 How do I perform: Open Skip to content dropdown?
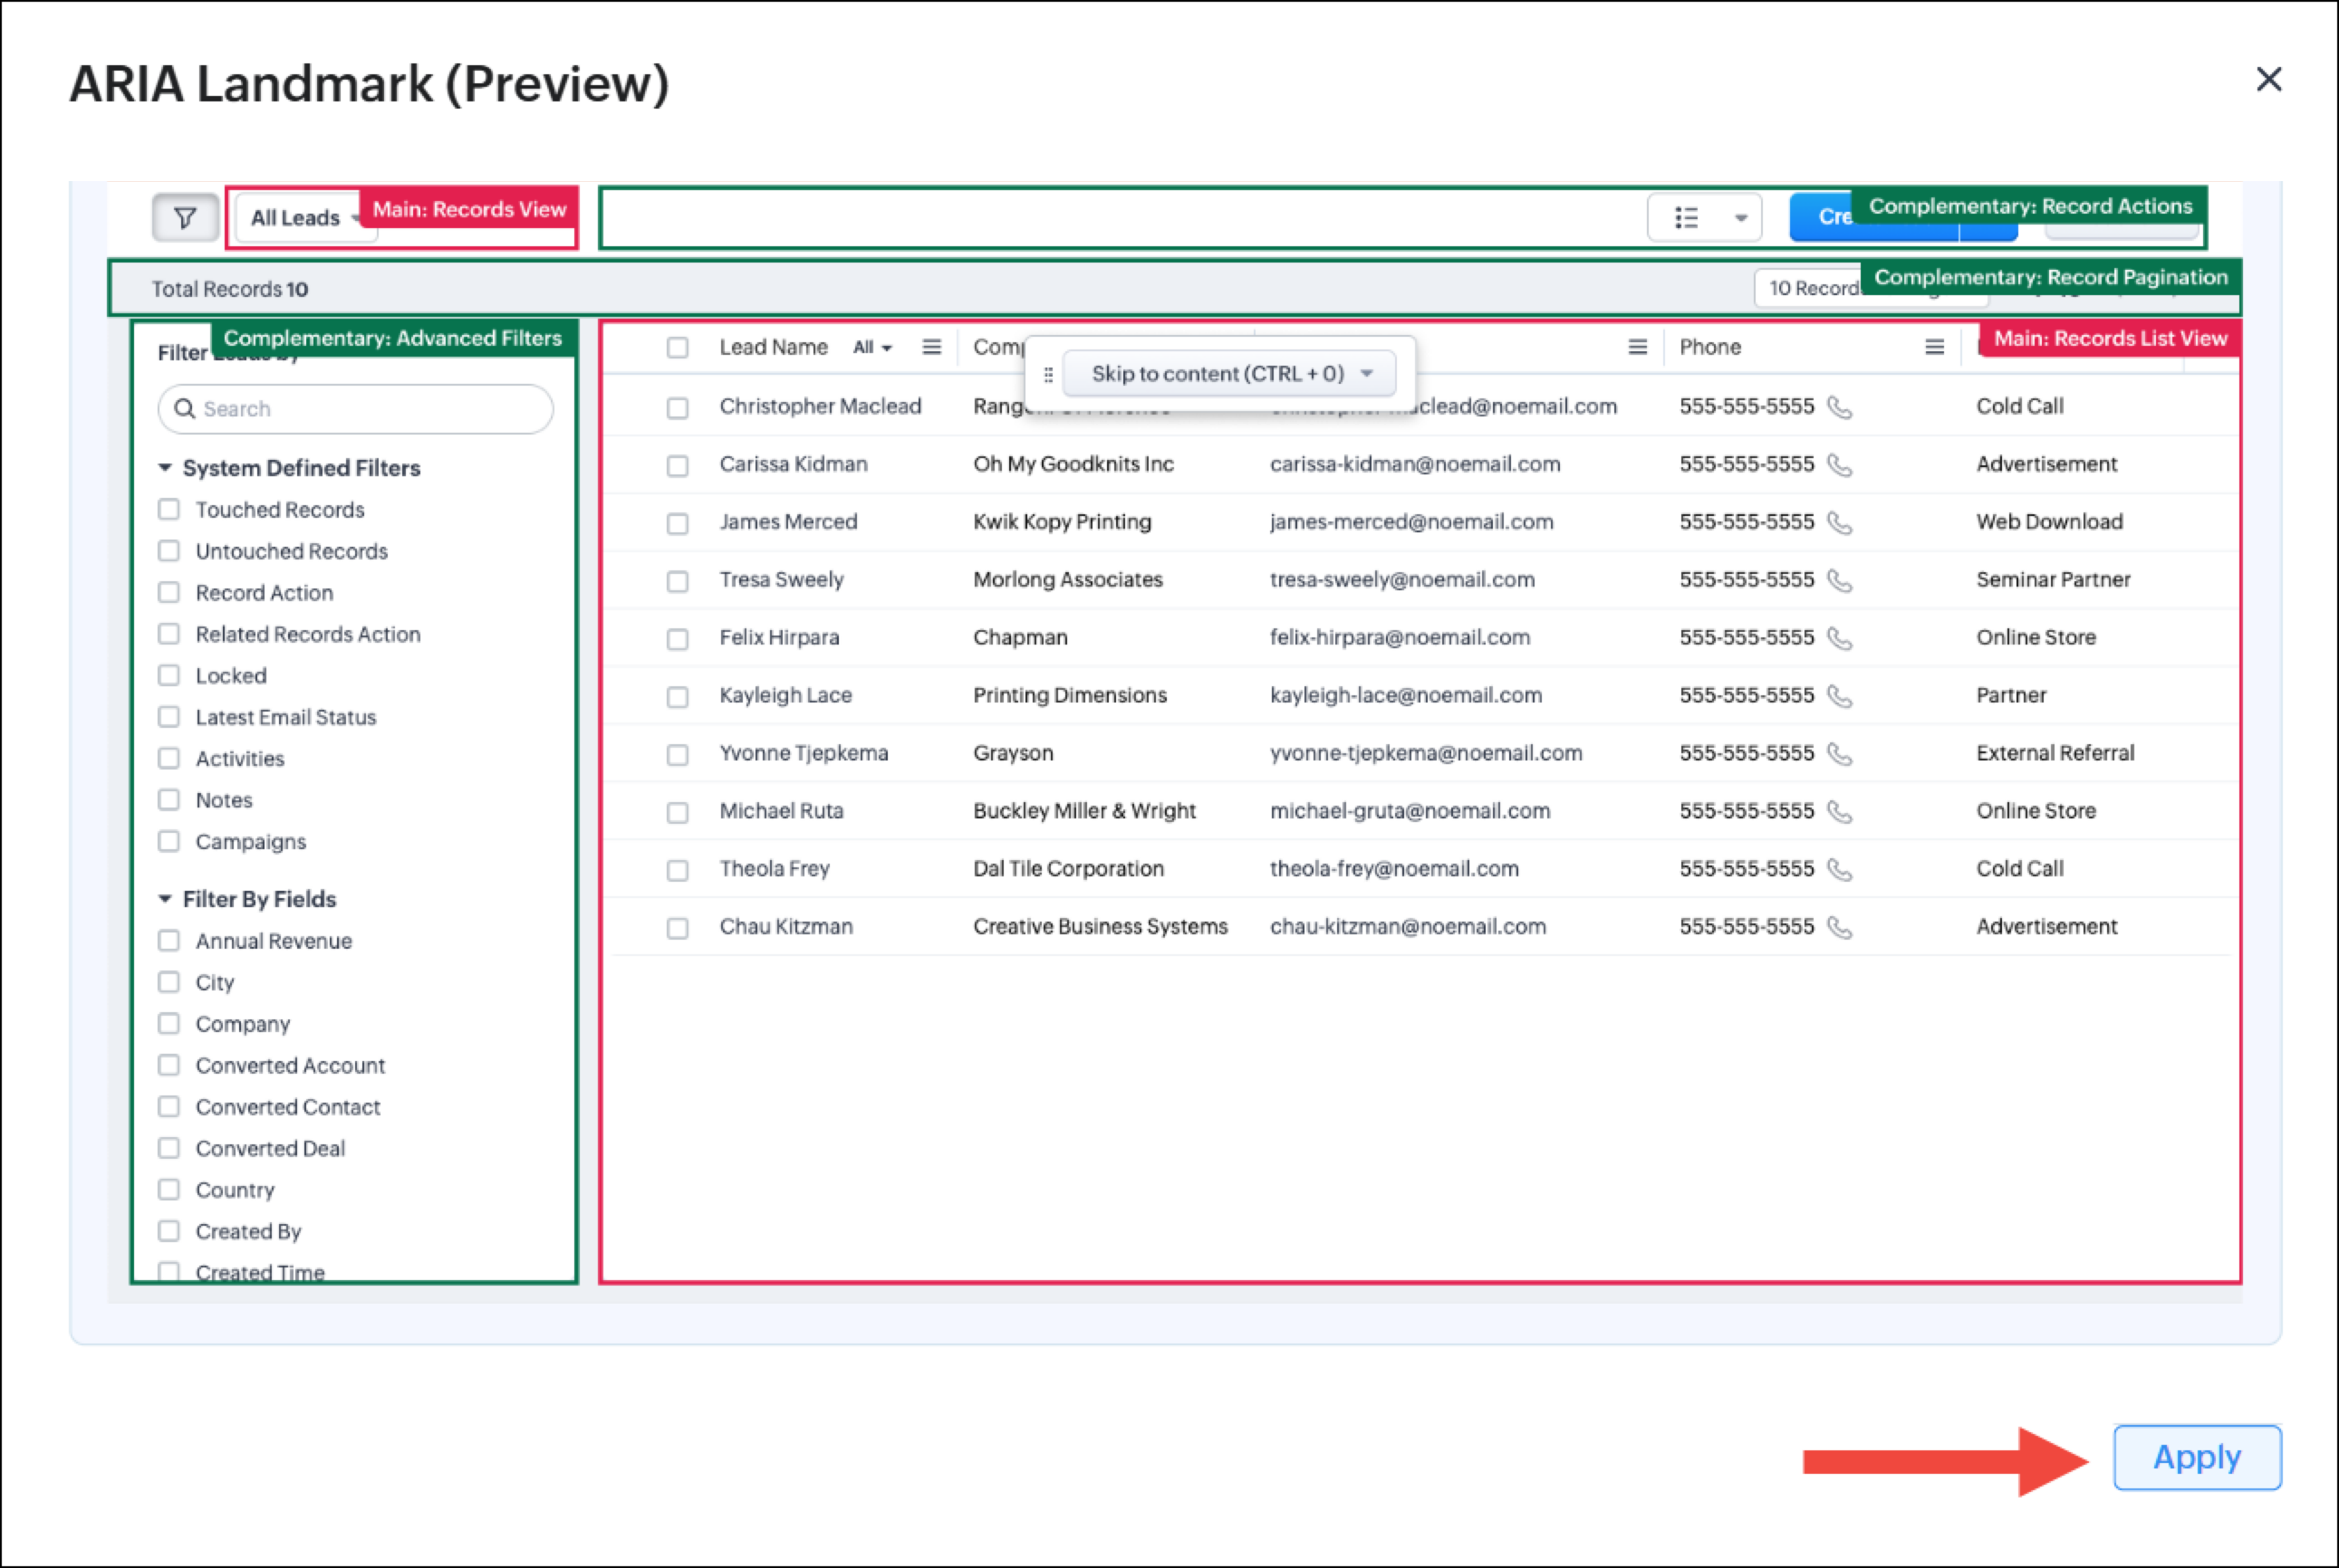click(1365, 374)
